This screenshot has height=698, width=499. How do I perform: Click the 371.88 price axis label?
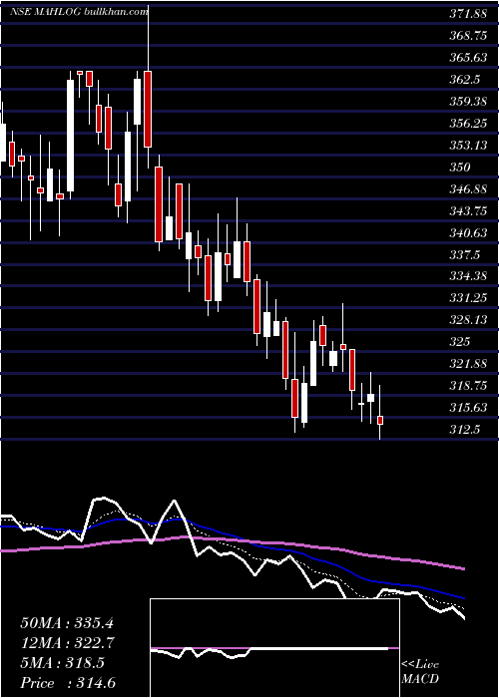(x=468, y=14)
